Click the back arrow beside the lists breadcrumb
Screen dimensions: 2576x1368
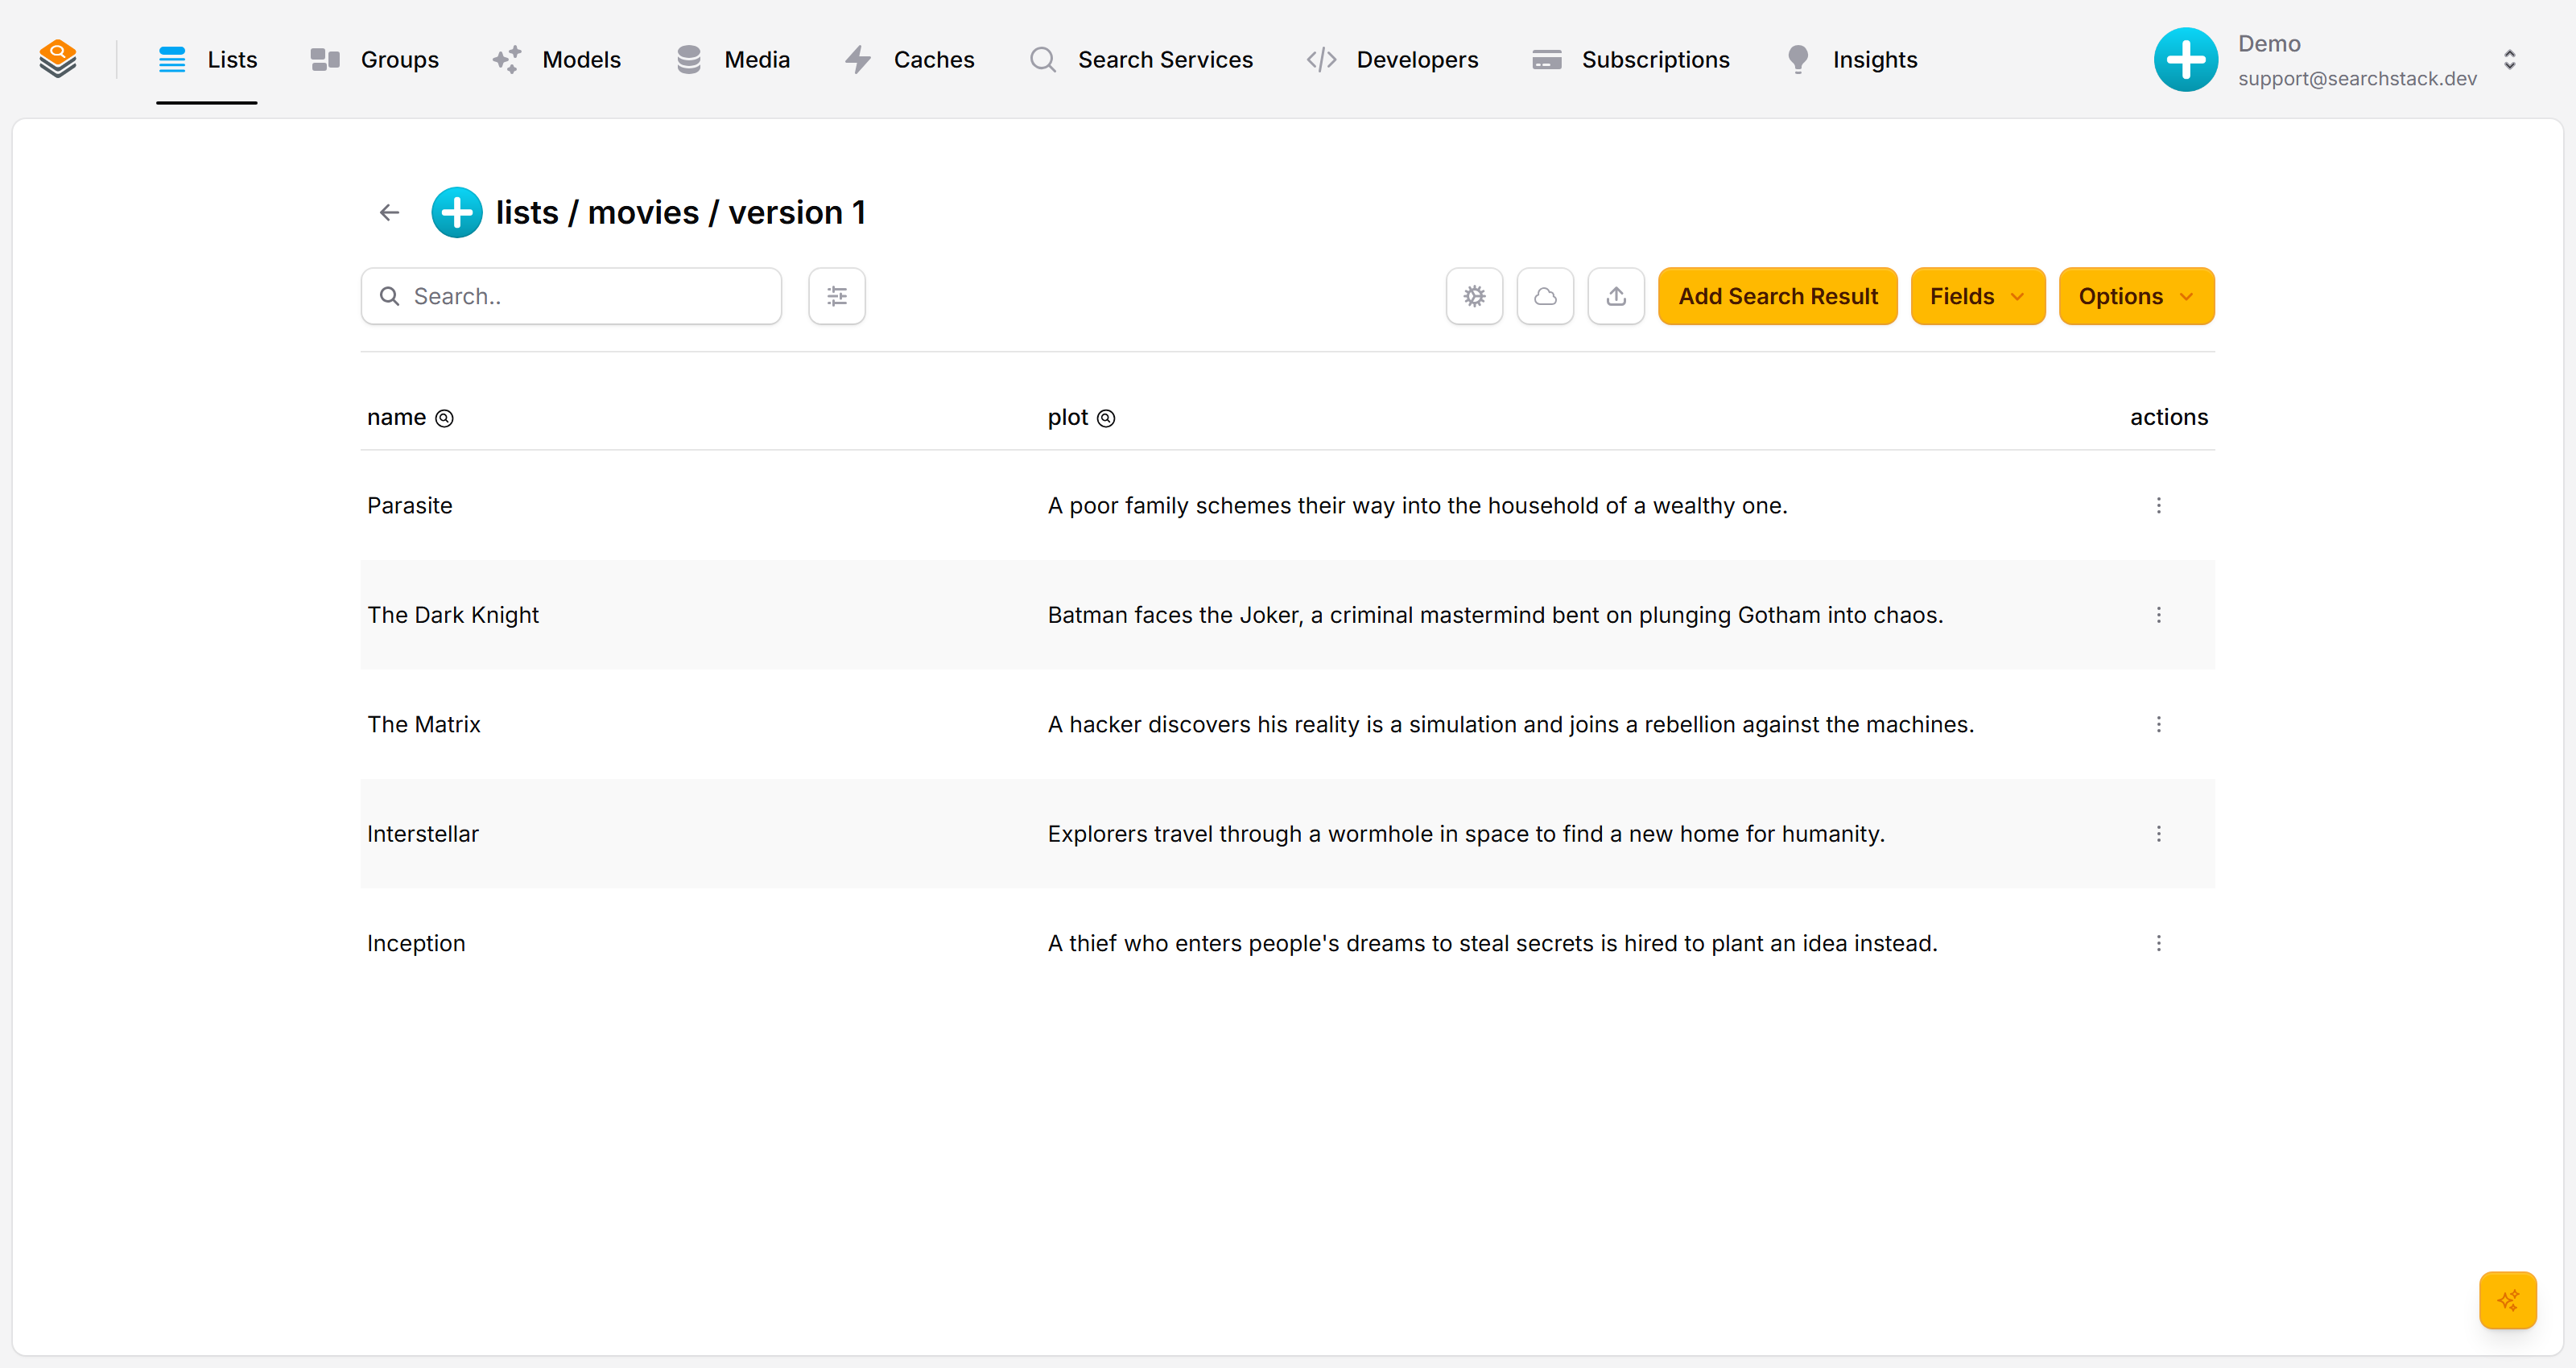point(389,212)
